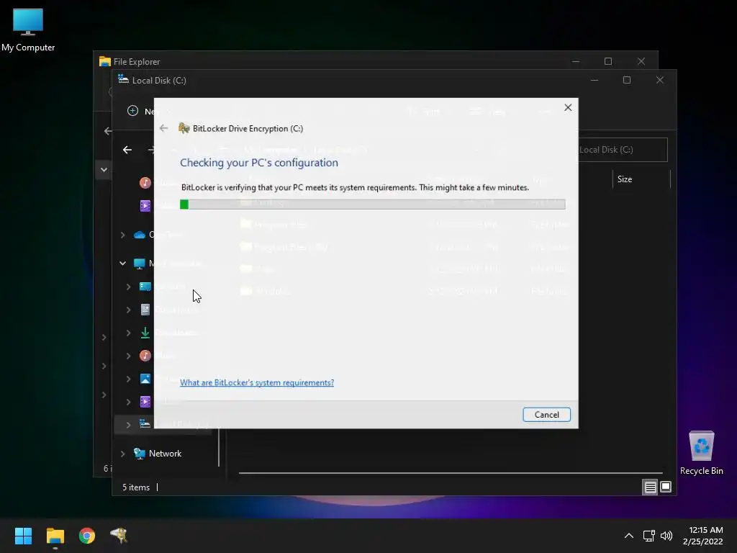Click the Pictures icon in sidebar
This screenshot has height=553, width=737.
pyautogui.click(x=145, y=379)
